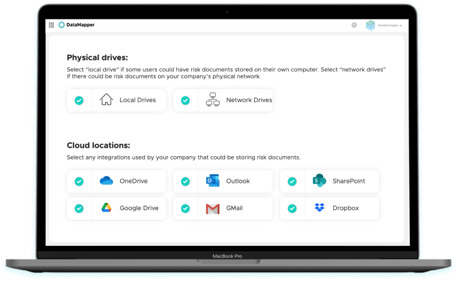Toggle the Local Drives checkmark

pyautogui.click(x=79, y=100)
